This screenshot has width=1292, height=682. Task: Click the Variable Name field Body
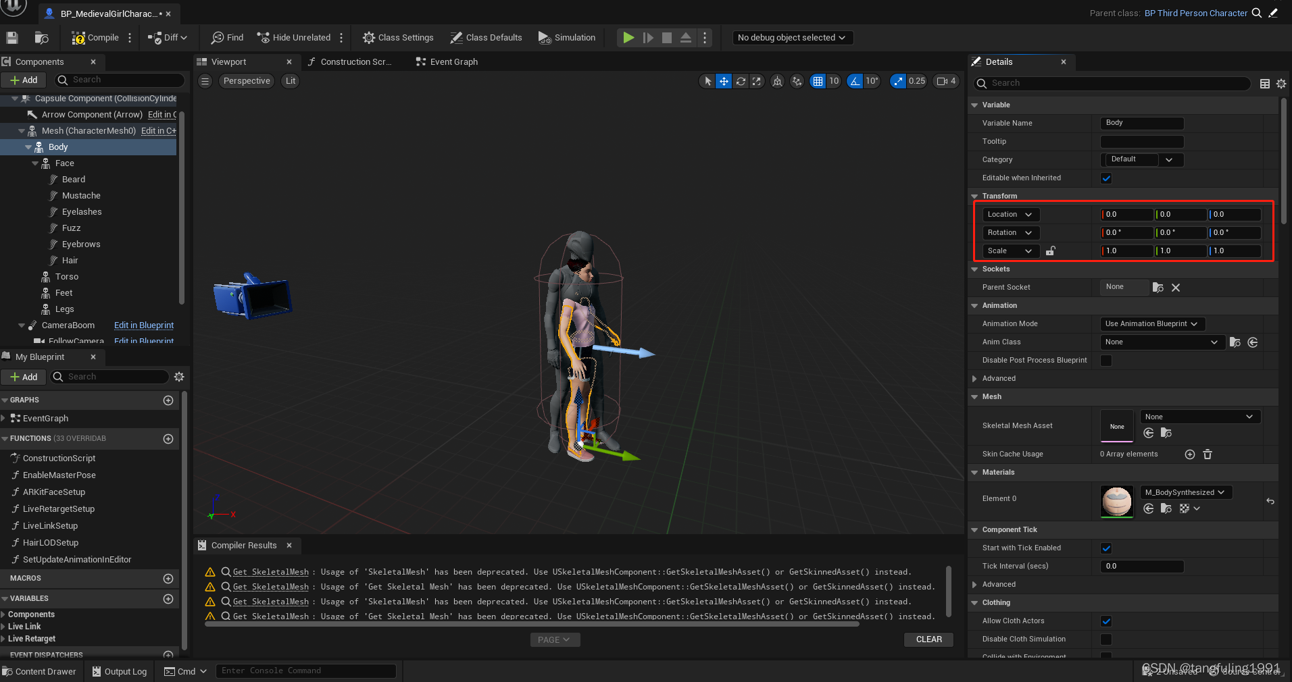pyautogui.click(x=1142, y=123)
